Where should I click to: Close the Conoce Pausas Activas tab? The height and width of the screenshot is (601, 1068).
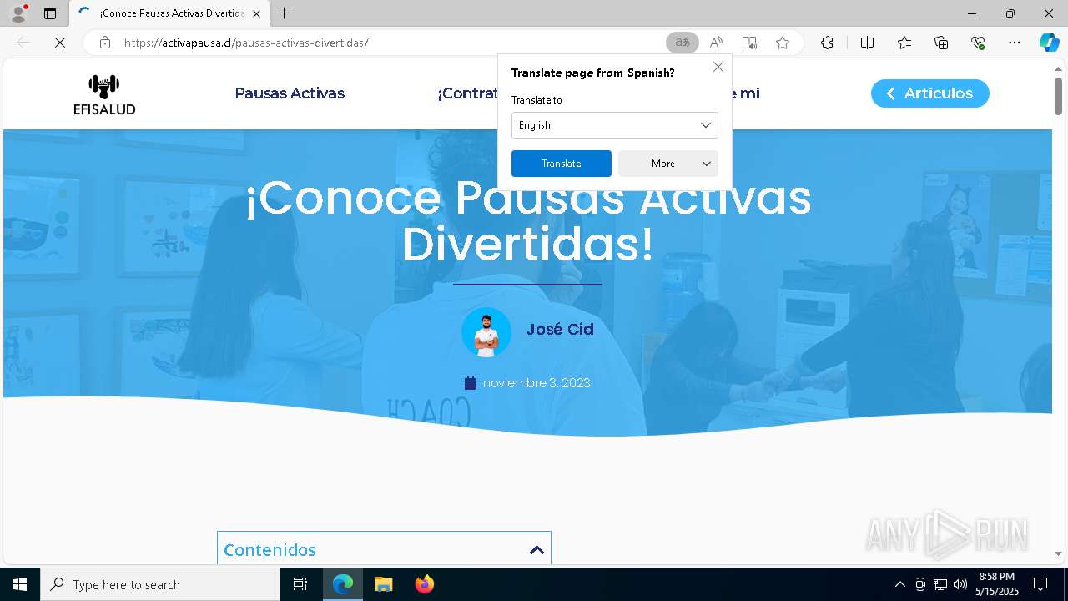tap(256, 13)
